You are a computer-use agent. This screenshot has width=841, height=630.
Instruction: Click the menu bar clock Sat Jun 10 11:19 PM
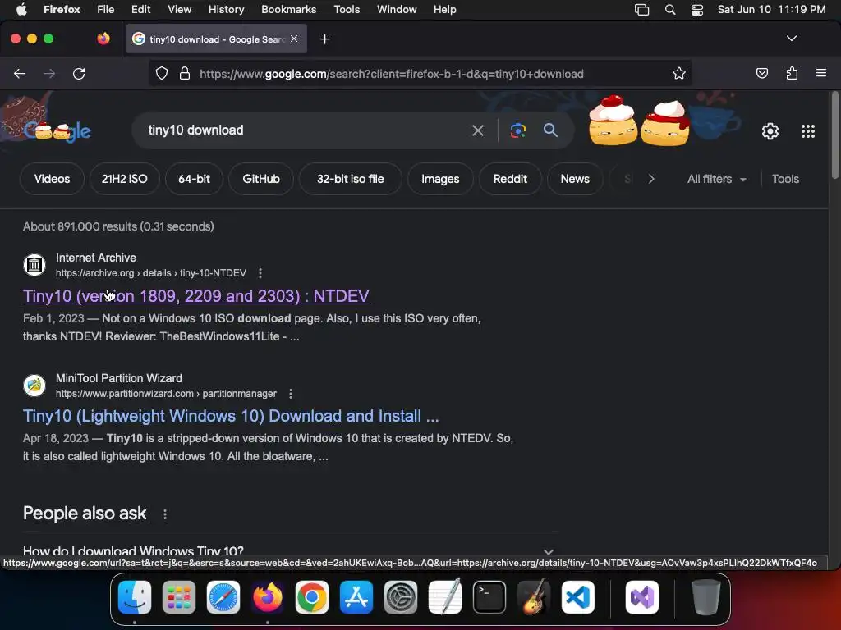[x=771, y=10]
